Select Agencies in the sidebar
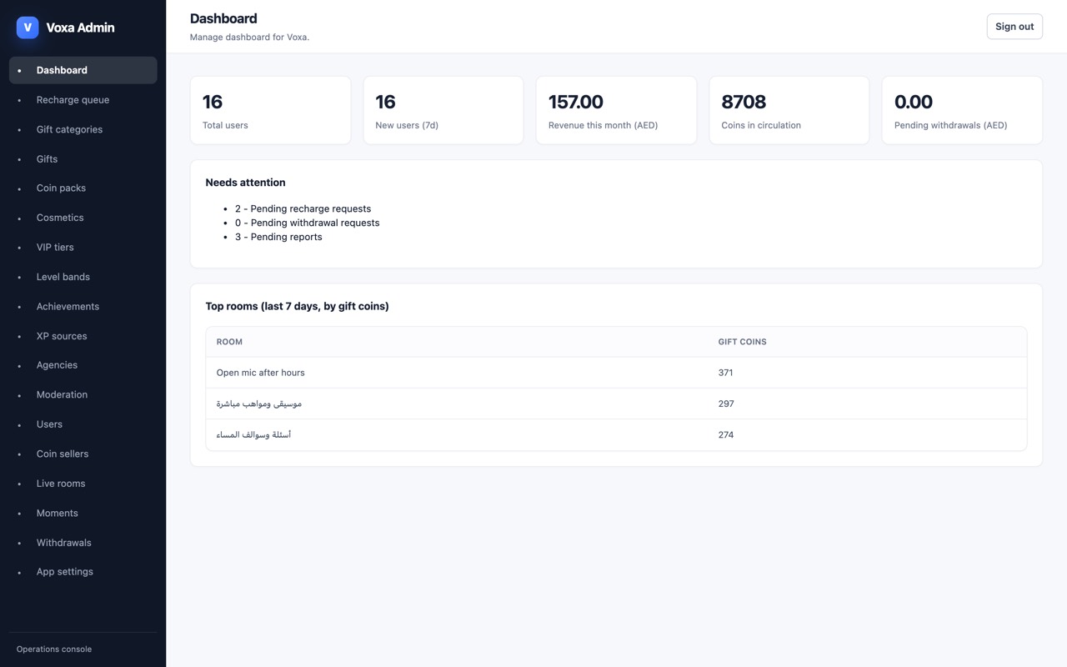 pos(83,365)
